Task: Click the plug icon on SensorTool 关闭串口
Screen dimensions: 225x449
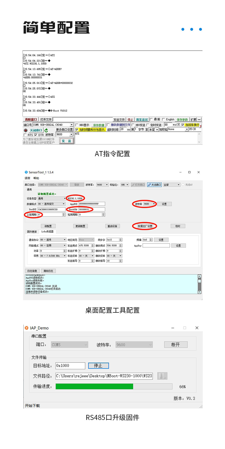Action: (149, 185)
